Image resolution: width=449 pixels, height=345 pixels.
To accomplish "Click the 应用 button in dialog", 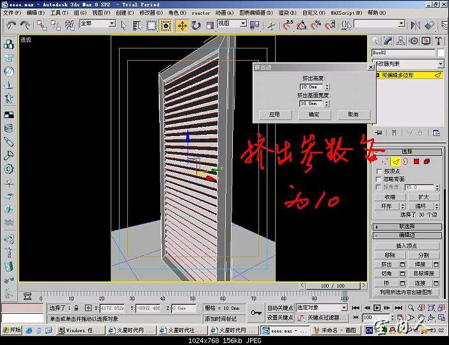I will point(274,114).
